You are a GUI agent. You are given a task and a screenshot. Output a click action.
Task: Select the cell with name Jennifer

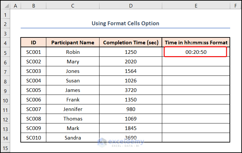[x=73, y=109]
